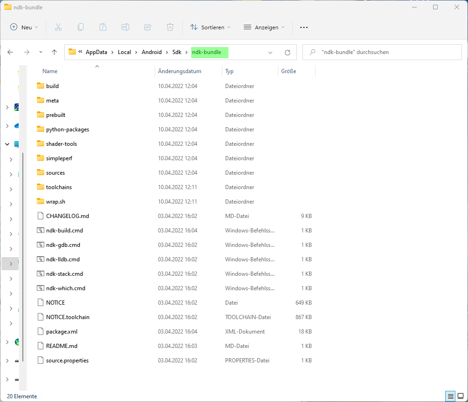
Task: Click the Rename icon in toolbar
Action: tap(125, 27)
